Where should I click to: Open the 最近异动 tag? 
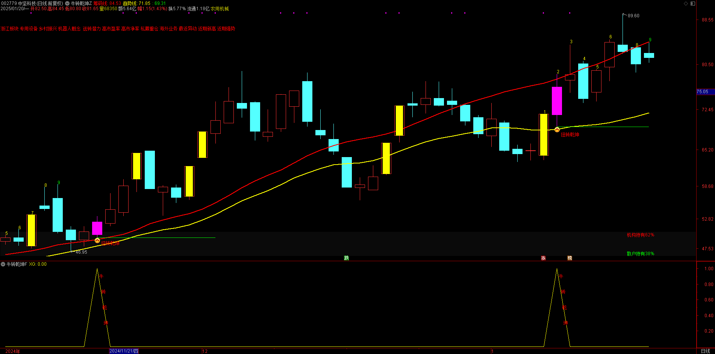click(188, 29)
